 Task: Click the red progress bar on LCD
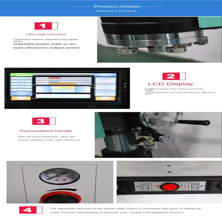coord(55,78)
